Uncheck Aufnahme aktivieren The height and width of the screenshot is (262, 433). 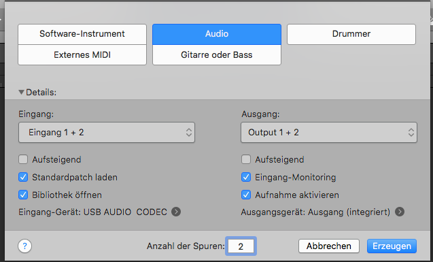coord(246,195)
